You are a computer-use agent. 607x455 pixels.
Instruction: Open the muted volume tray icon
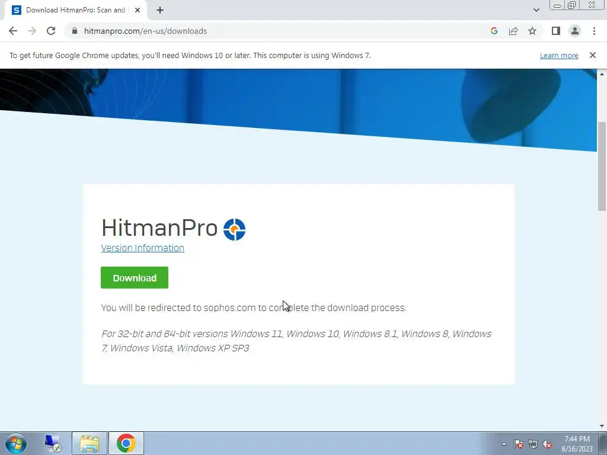pos(547,444)
